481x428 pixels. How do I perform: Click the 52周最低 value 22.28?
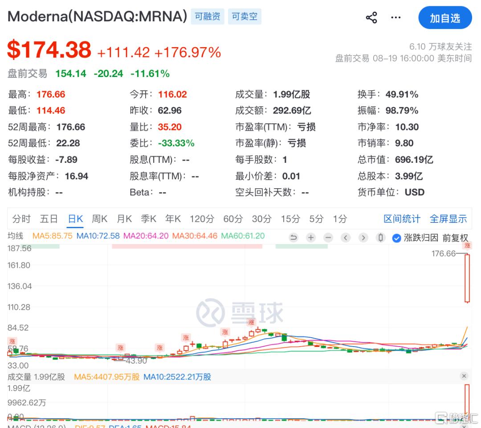[x=68, y=143]
